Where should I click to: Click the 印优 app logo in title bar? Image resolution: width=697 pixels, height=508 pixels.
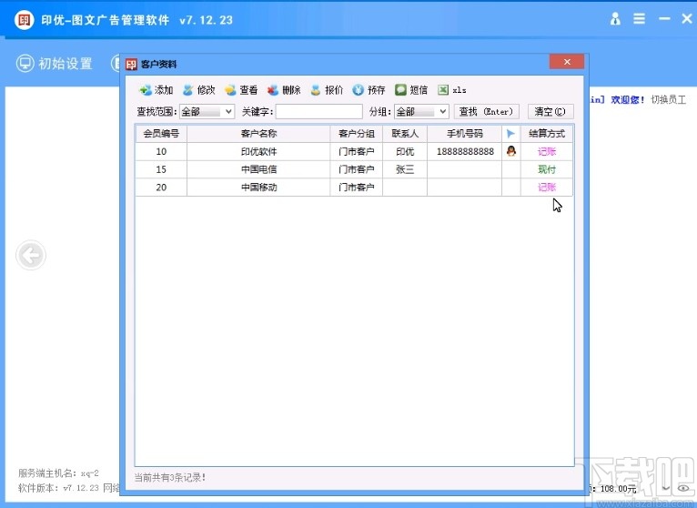pos(24,20)
